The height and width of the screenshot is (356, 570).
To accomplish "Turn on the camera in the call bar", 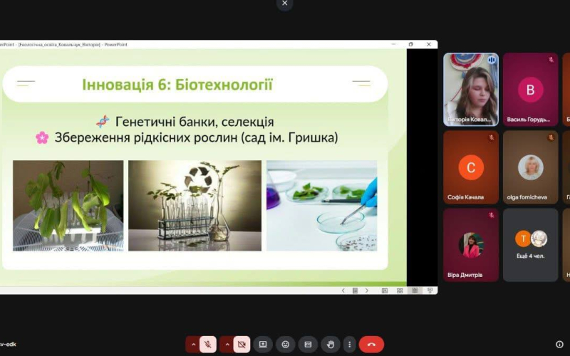I will coord(242,345).
